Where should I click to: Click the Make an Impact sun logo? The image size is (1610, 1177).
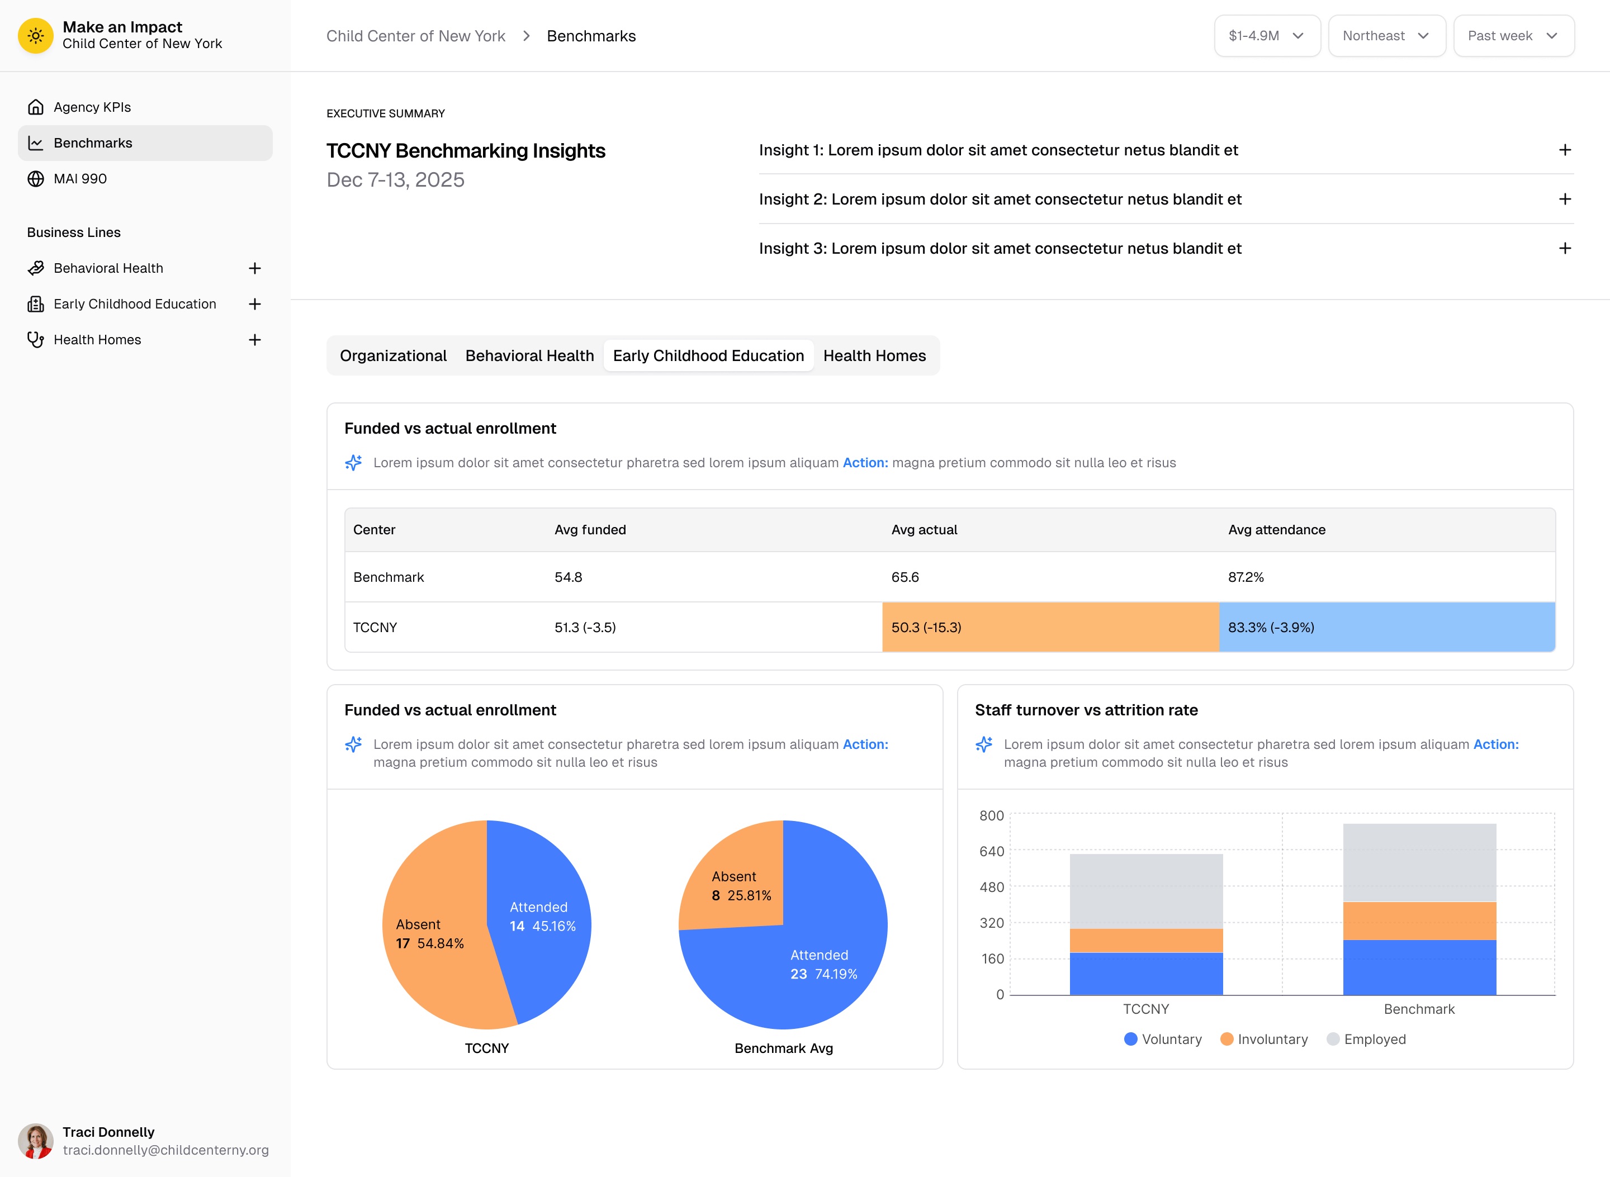(x=36, y=35)
